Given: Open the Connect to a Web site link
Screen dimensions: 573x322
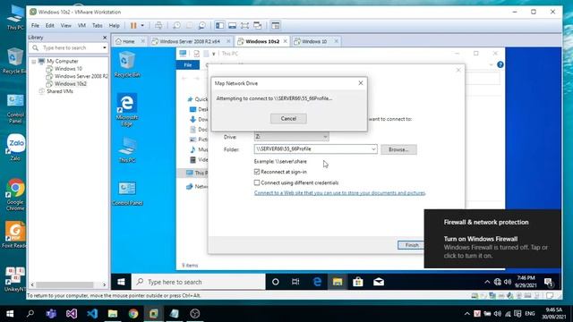Looking at the screenshot, I should pyautogui.click(x=339, y=193).
